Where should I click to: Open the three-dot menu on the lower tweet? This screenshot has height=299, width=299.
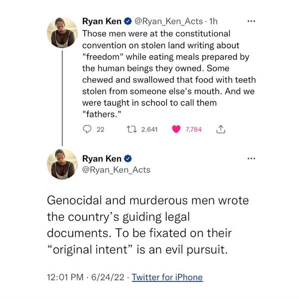pyautogui.click(x=251, y=159)
